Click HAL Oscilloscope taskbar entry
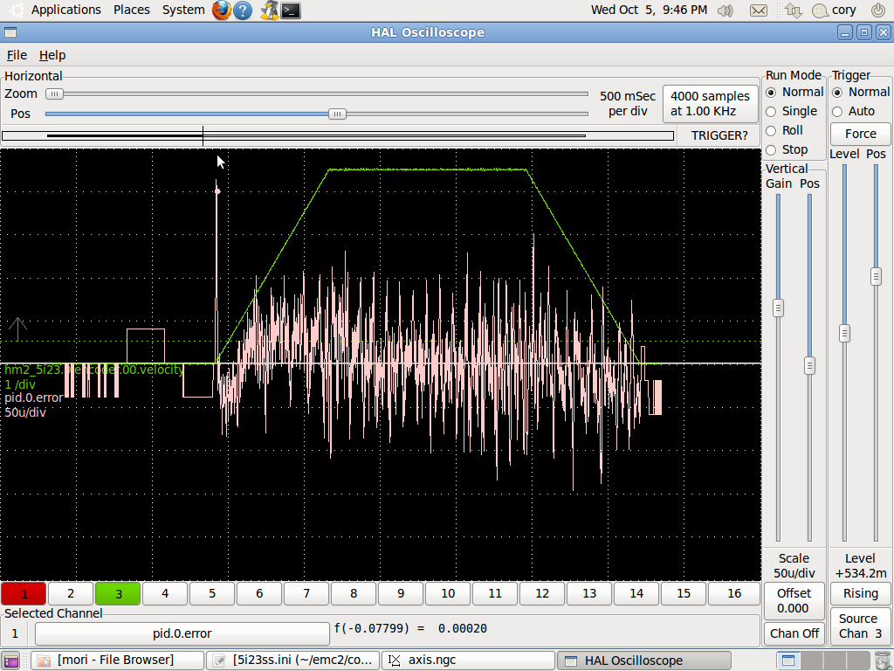Screen dimensions: 894x671 click(x=643, y=661)
